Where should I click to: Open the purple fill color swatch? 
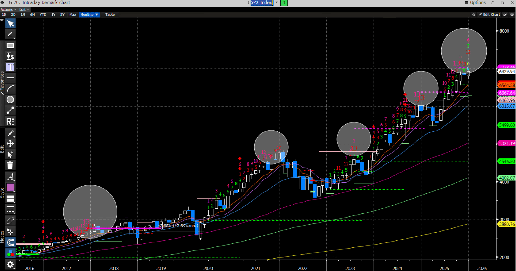click(10, 187)
